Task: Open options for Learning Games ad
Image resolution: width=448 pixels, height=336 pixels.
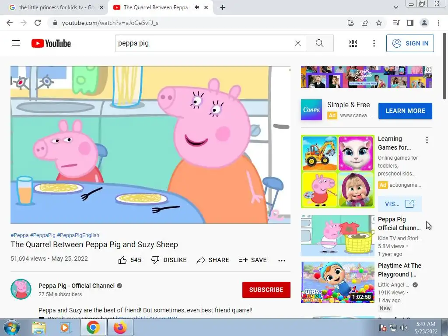Action: tap(427, 140)
